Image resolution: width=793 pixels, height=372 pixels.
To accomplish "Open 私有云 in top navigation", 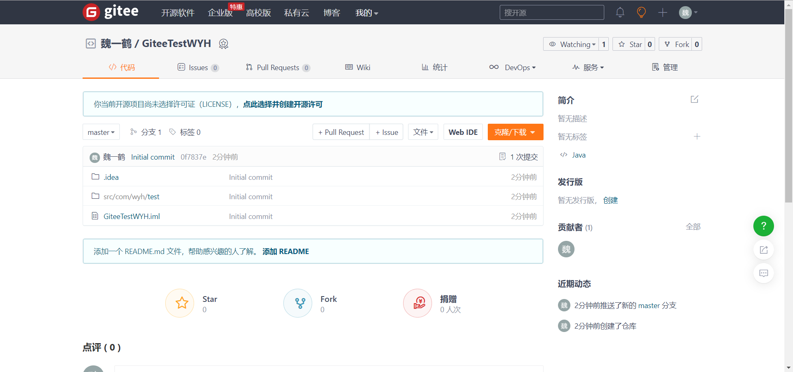I will click(x=297, y=13).
